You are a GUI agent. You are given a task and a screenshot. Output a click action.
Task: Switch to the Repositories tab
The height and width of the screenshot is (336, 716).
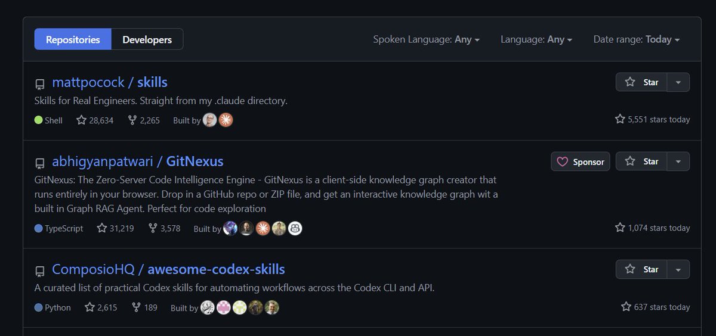pyautogui.click(x=73, y=39)
